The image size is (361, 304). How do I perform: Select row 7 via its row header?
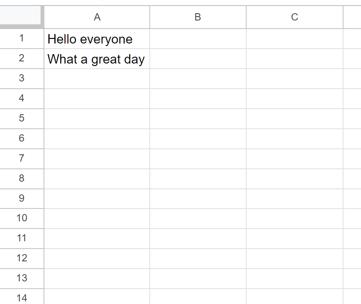pos(22,159)
